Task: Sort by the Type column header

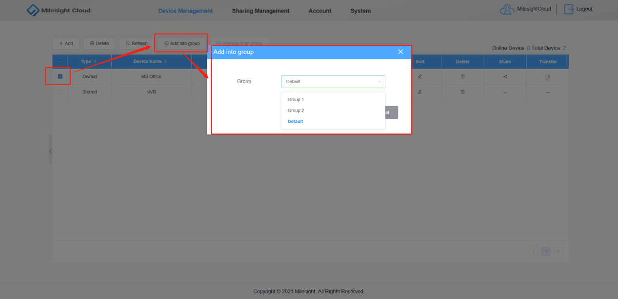Action: (89, 61)
